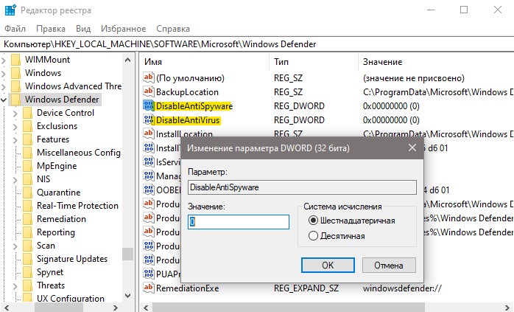
Task: Select the DisableAntiVirus value name
Action: [x=188, y=120]
